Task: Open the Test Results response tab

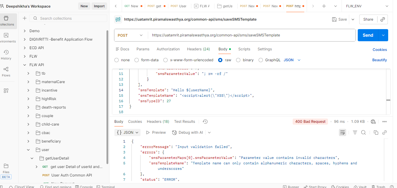Action: tap(184, 122)
